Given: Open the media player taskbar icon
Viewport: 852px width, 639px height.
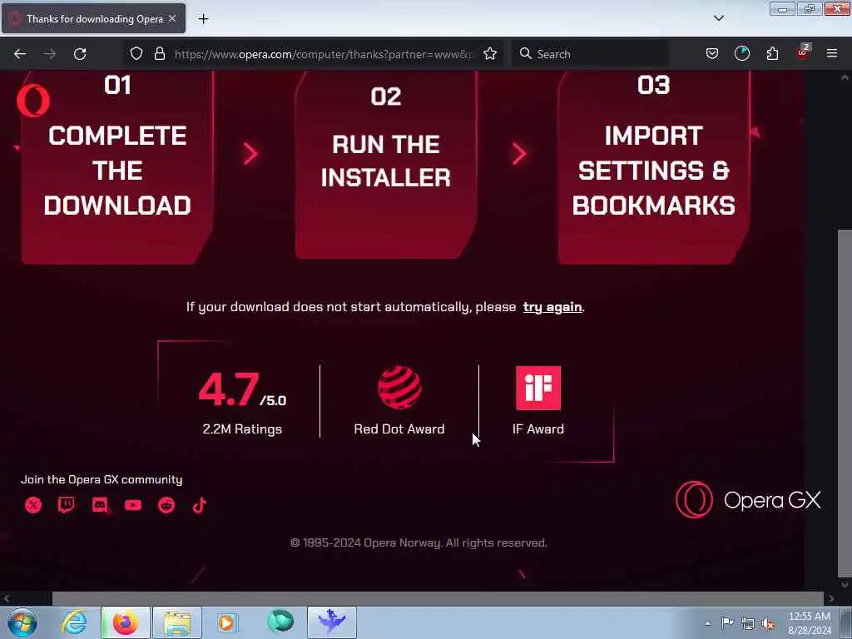Looking at the screenshot, I should [228, 622].
